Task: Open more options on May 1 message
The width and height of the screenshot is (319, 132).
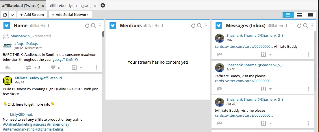Action: 309,54
